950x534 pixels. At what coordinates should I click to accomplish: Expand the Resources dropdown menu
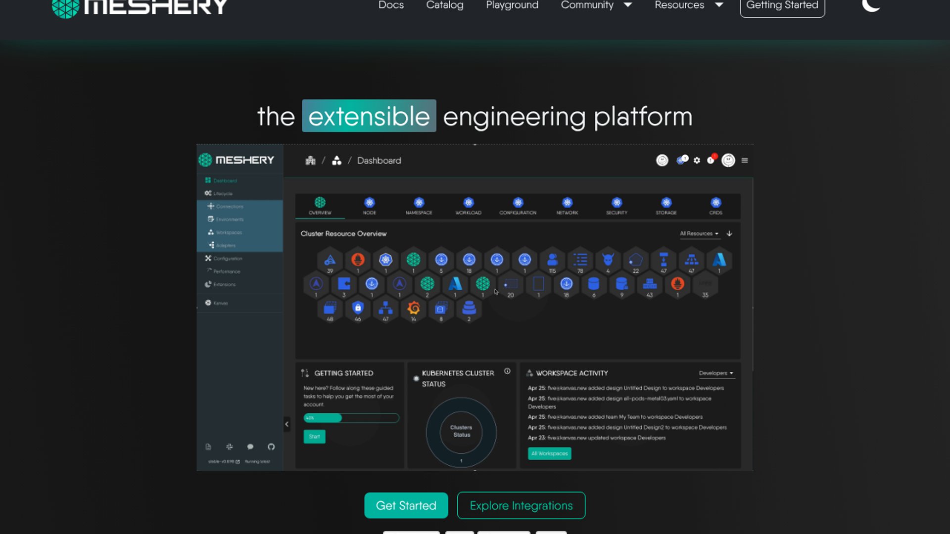(x=689, y=5)
